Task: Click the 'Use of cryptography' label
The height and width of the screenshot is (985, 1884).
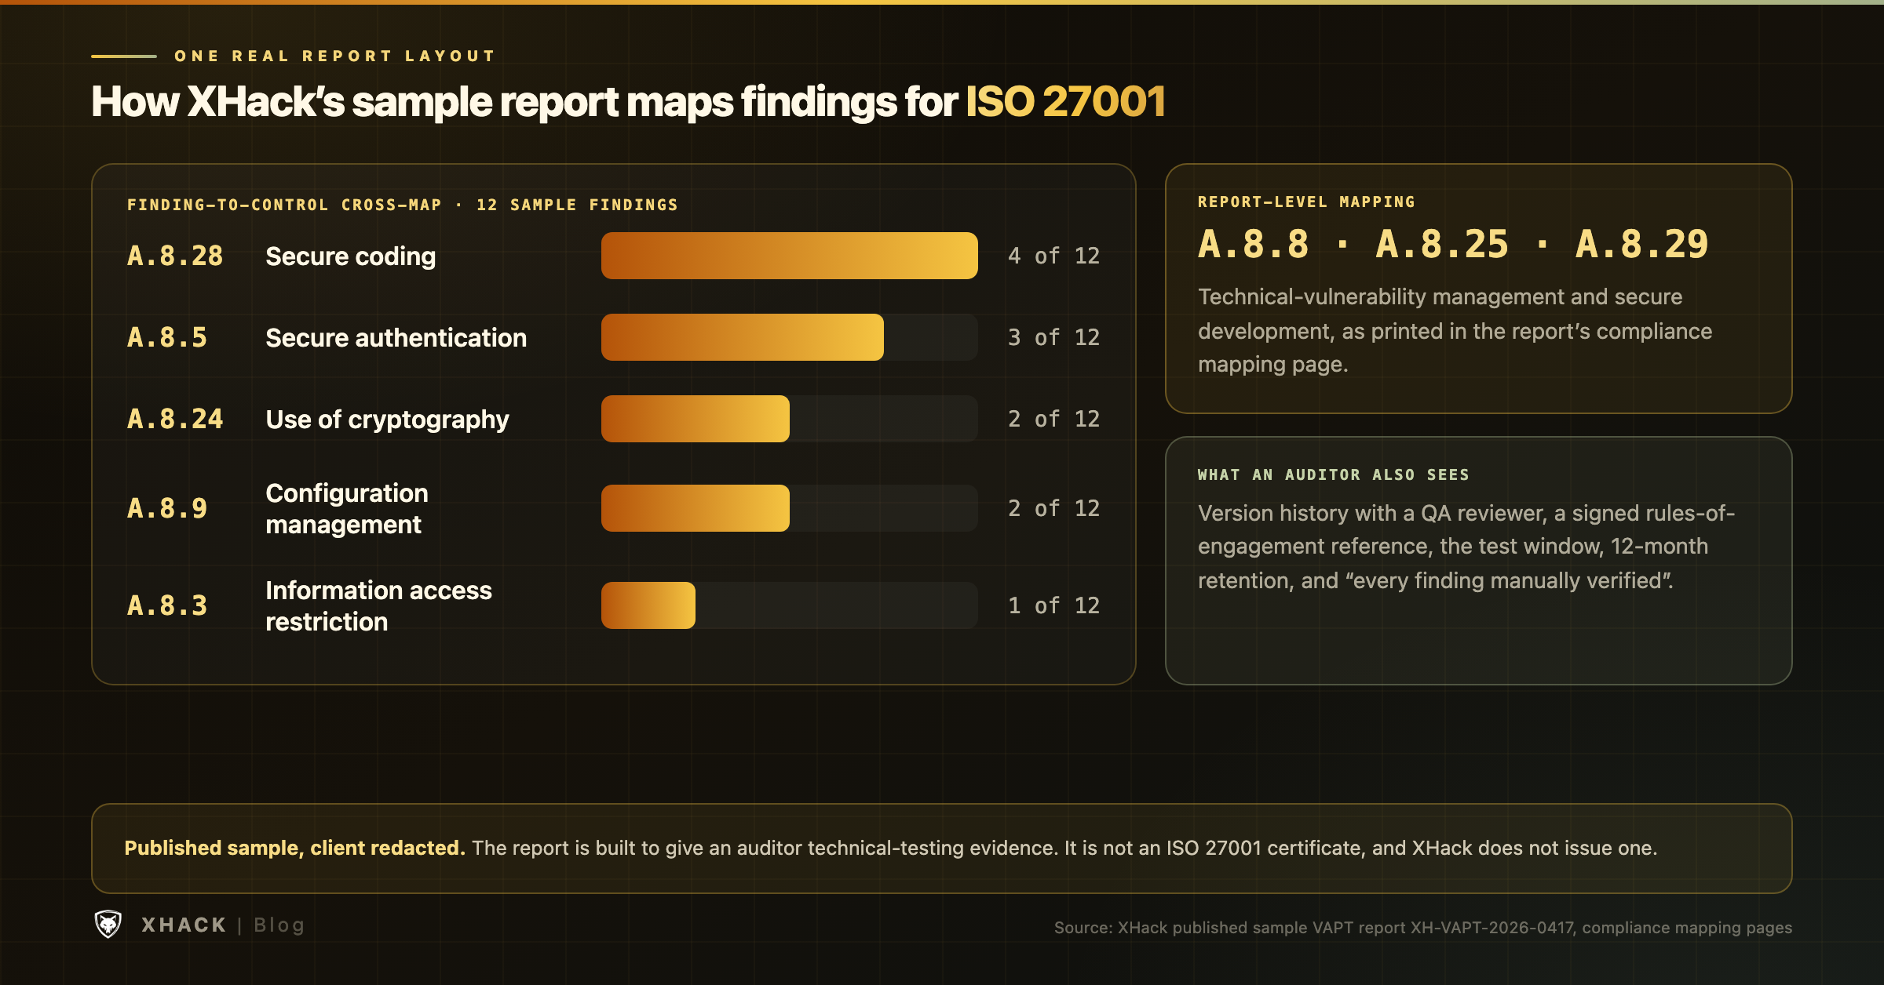Action: (x=387, y=420)
